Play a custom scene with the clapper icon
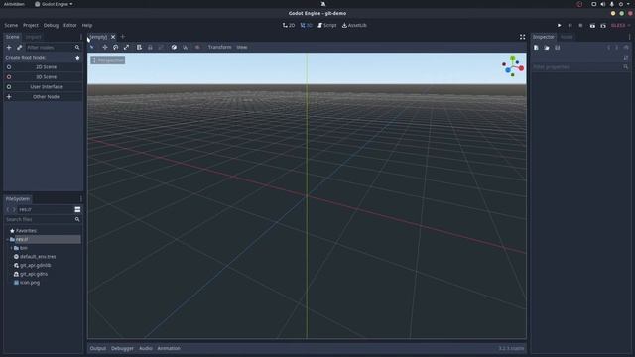635x357 pixels. [x=603, y=26]
